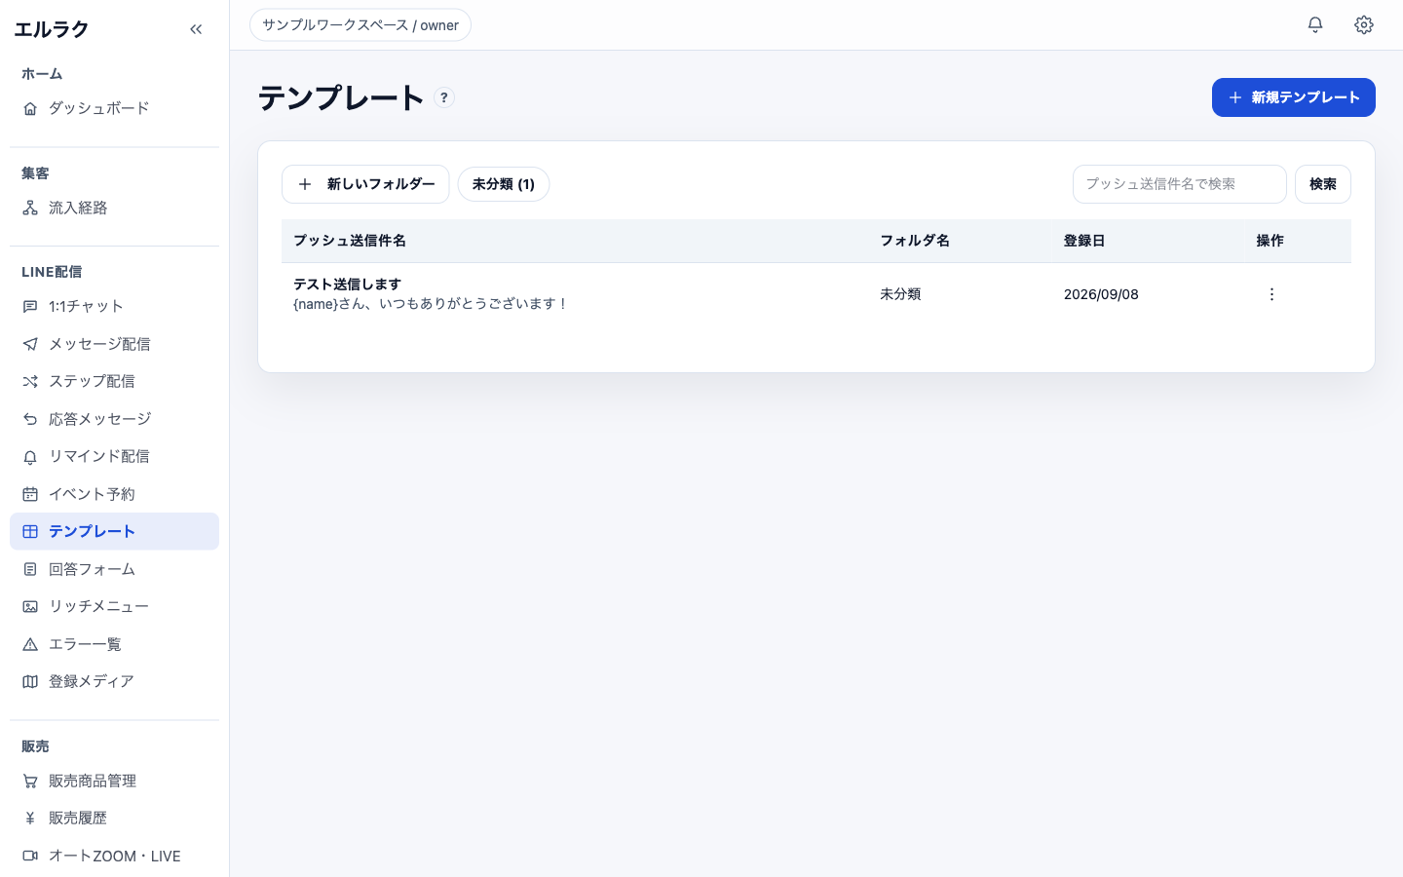Open settings via the gear icon
The image size is (1403, 877).
(x=1364, y=24)
